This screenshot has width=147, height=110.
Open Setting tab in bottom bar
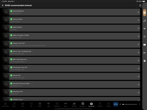[x=109, y=104]
